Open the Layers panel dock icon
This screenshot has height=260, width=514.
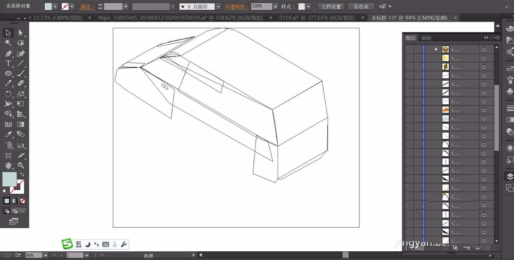[510, 176]
